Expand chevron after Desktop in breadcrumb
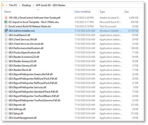The height and width of the screenshot is (125, 148). click(x=33, y=5)
